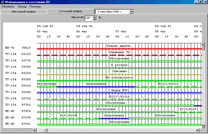Open the Обновить menu
Viewport: 208px width, 134px height.
8,7
